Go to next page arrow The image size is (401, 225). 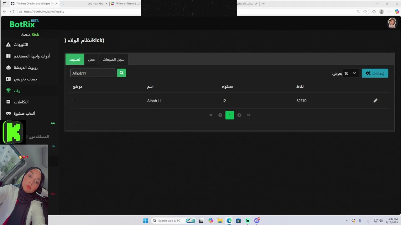click(x=239, y=115)
